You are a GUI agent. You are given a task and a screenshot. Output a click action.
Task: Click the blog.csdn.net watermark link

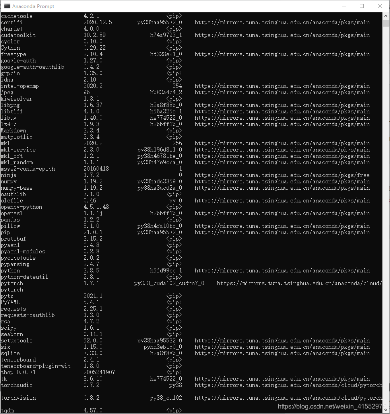click(x=330, y=406)
